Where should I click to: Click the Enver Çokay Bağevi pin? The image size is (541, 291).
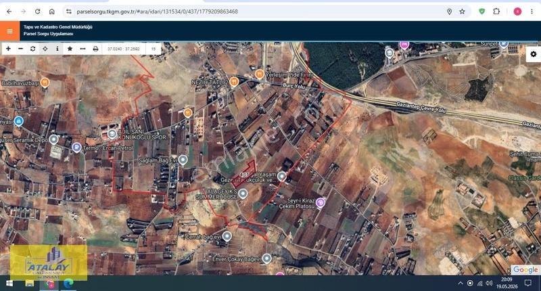(x=266, y=259)
